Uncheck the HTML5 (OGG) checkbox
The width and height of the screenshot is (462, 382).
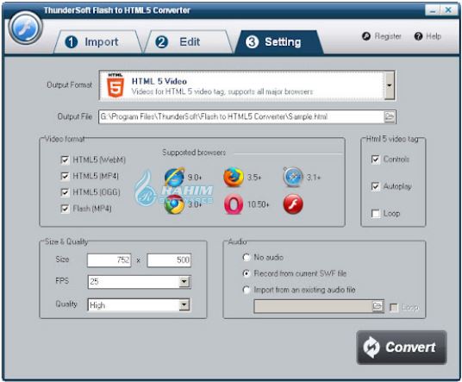click(65, 192)
